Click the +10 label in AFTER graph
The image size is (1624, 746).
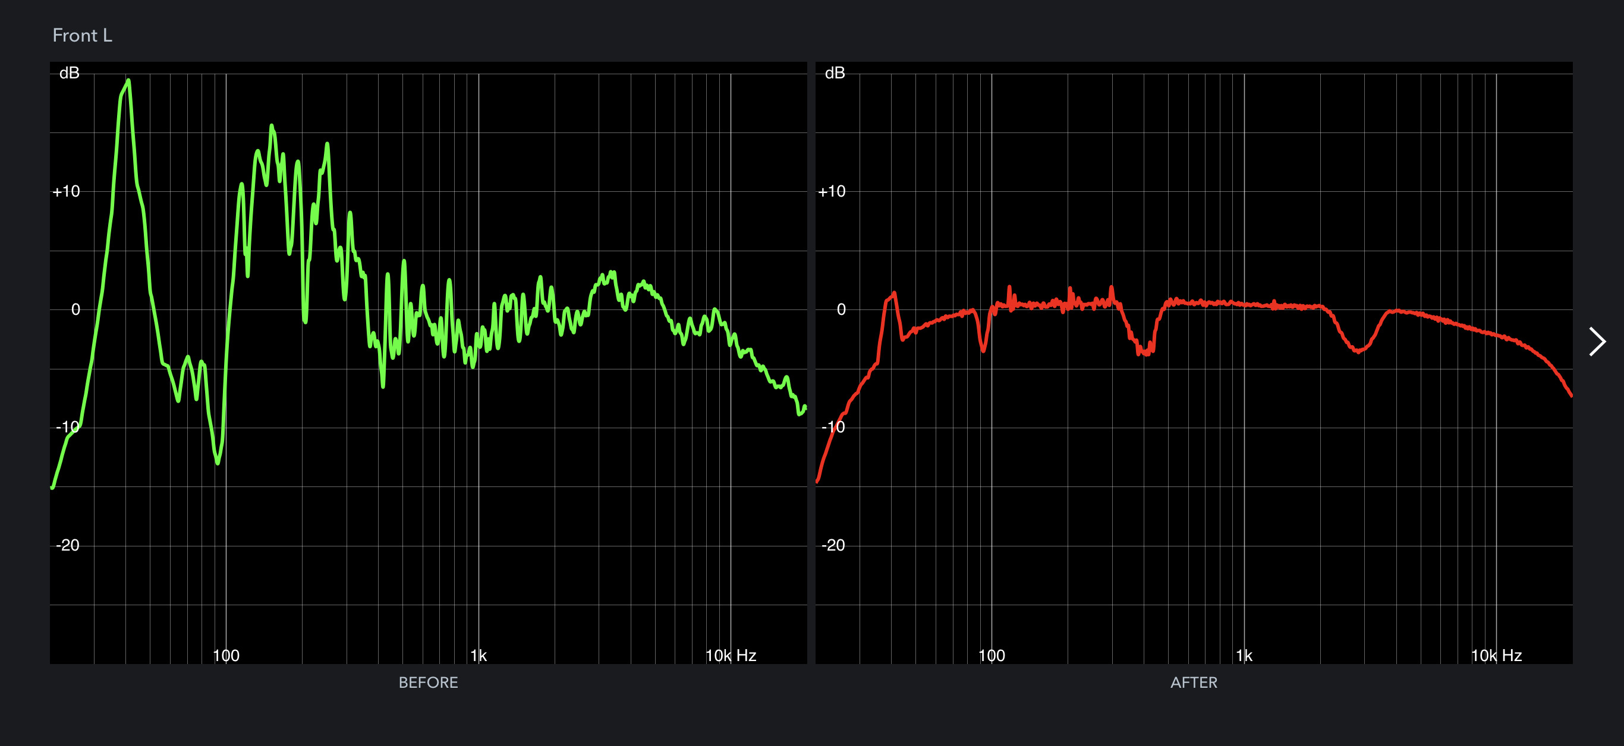click(832, 191)
